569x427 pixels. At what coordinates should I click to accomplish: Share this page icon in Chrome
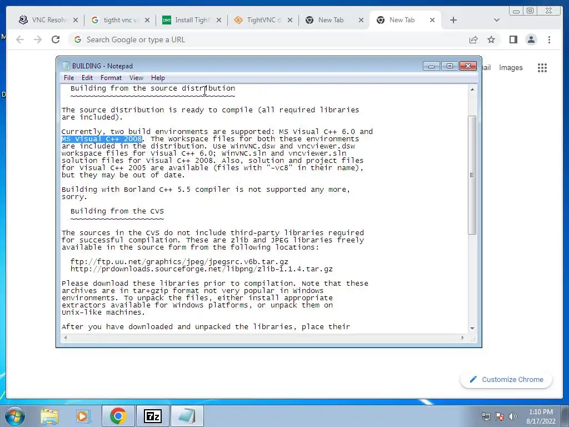tap(473, 39)
